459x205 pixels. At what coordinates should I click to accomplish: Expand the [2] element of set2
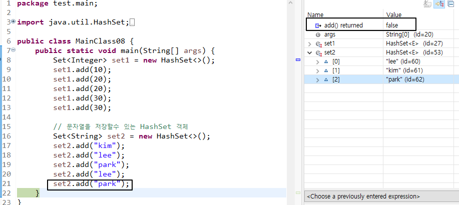pyautogui.click(x=318, y=79)
